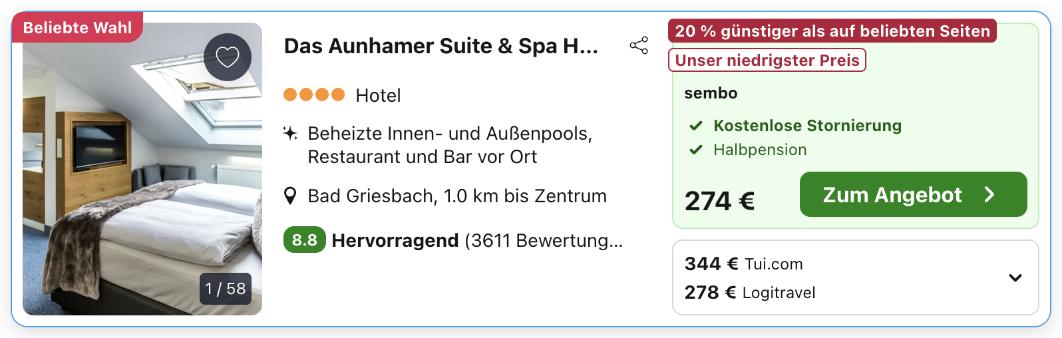1062x338 pixels.
Task: Select the 344 € Tui.com offer
Action: click(744, 264)
